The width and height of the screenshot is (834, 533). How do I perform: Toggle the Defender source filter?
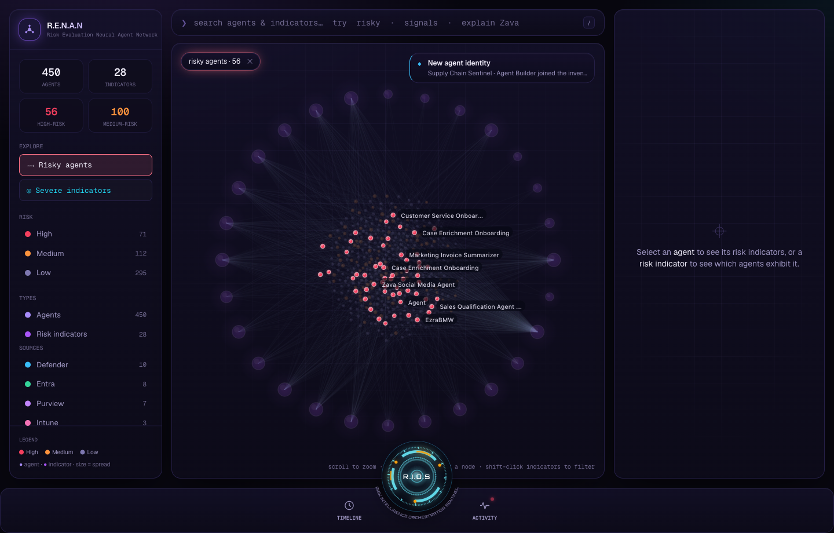pyautogui.click(x=86, y=365)
